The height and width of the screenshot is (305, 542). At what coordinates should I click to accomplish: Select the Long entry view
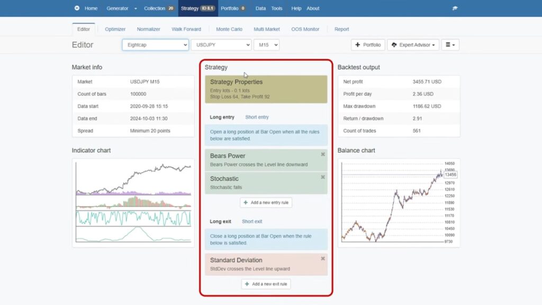[x=222, y=117]
